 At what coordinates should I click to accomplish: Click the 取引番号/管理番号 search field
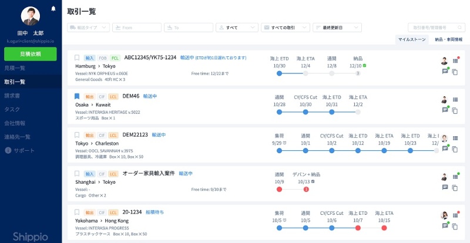point(436,28)
